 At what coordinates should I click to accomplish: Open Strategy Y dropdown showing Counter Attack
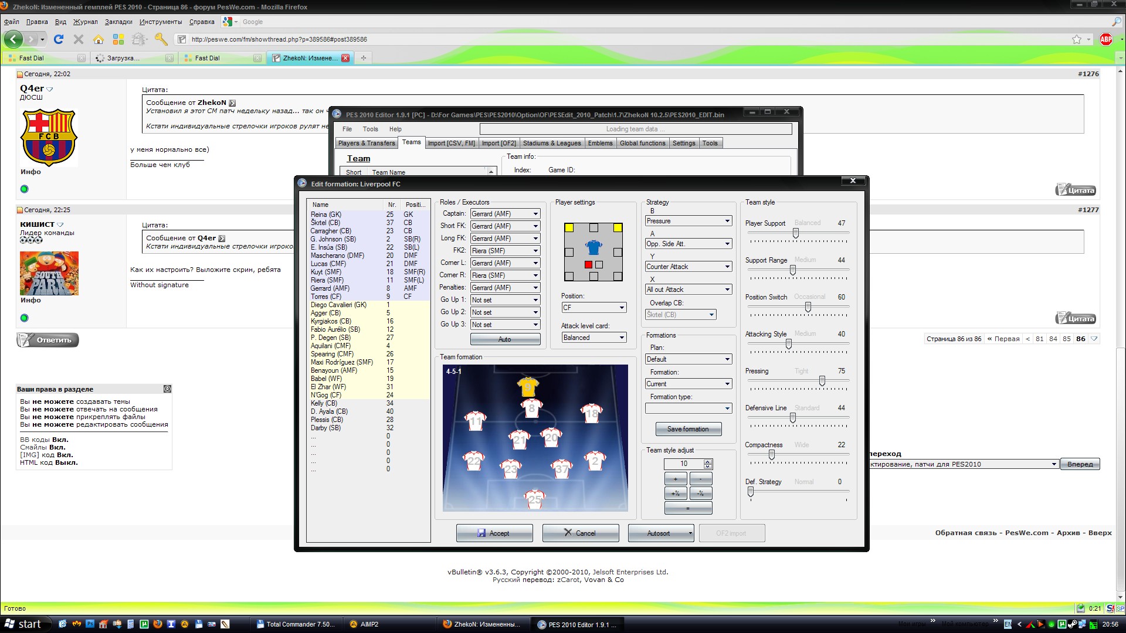click(689, 267)
